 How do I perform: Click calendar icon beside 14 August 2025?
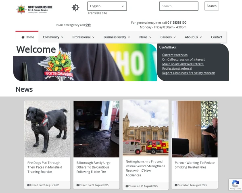(176, 185)
